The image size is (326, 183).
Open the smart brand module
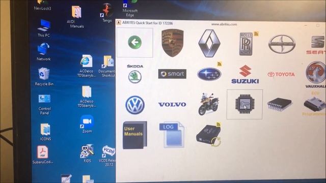click(x=172, y=74)
